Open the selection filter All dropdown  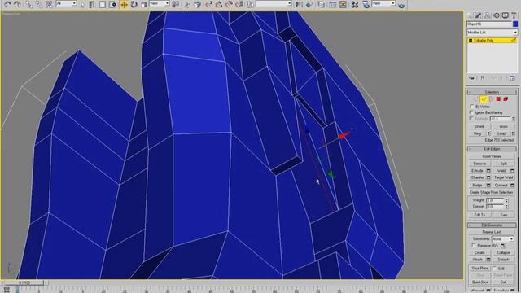66,3
